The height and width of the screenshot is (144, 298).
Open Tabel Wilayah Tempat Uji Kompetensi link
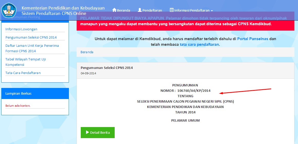25,62
